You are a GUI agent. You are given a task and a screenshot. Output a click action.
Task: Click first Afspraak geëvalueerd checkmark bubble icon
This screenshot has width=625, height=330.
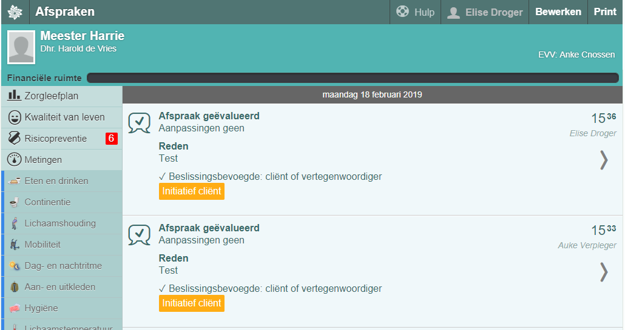pyautogui.click(x=139, y=123)
